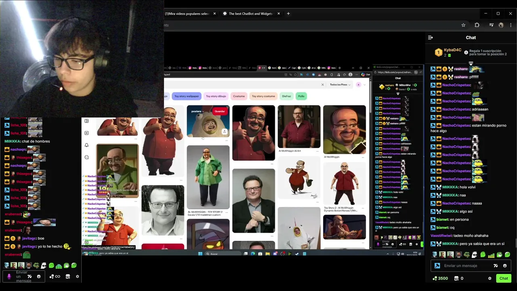
Task: Open the new tab plus button
Action: (x=288, y=13)
